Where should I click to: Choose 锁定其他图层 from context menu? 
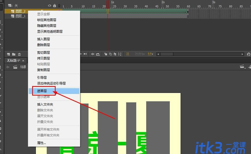54,20
